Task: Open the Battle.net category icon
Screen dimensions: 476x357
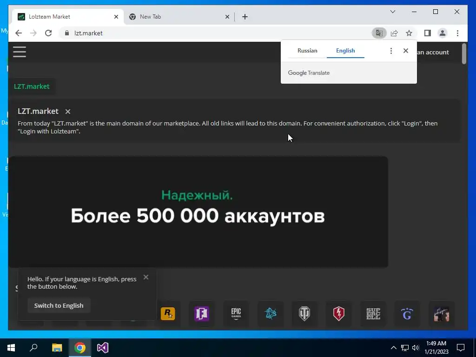Action: 271,314
